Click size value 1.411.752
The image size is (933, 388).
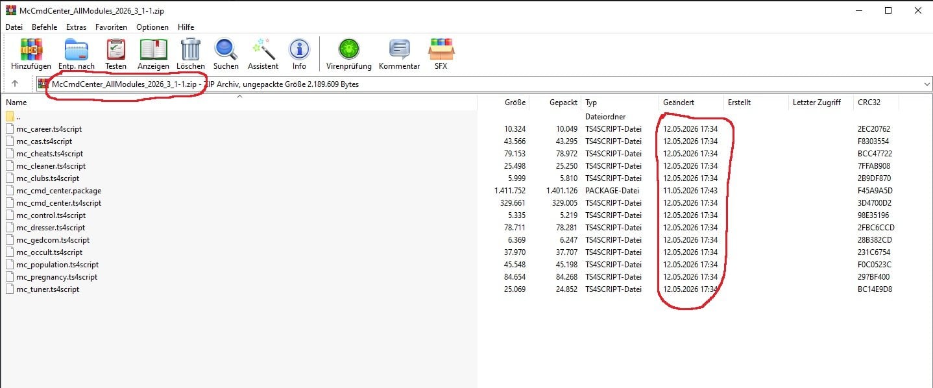[x=509, y=191]
